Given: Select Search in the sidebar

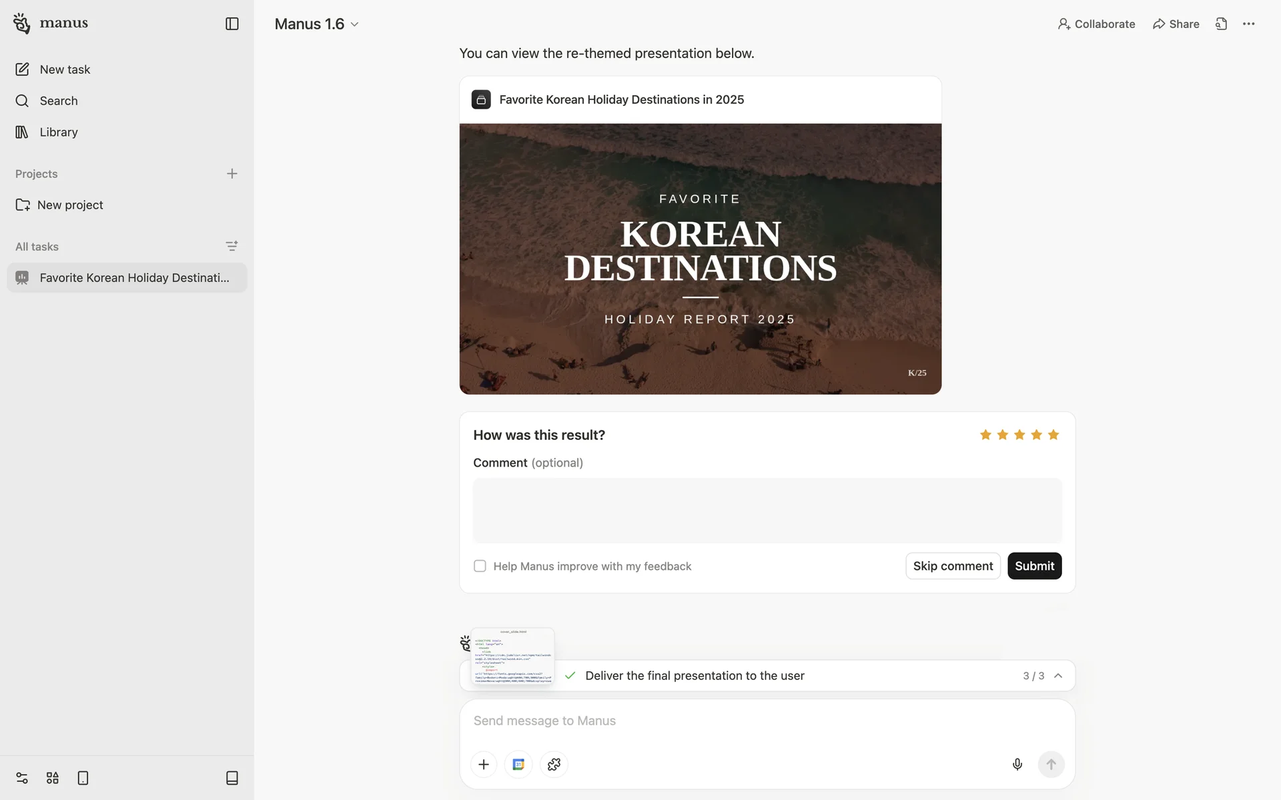Looking at the screenshot, I should click(59, 101).
